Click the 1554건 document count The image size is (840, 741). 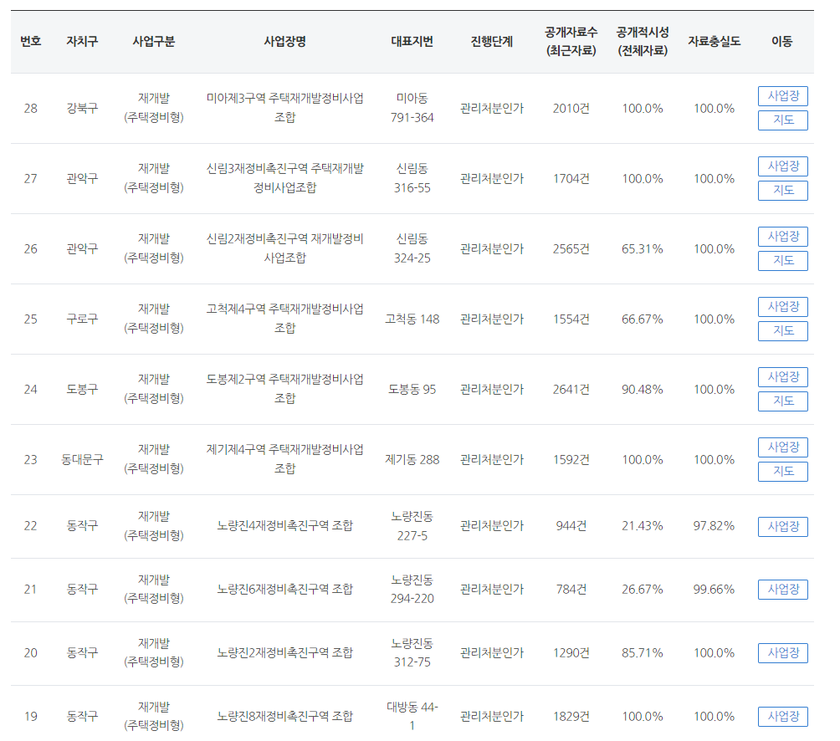pyautogui.click(x=571, y=319)
